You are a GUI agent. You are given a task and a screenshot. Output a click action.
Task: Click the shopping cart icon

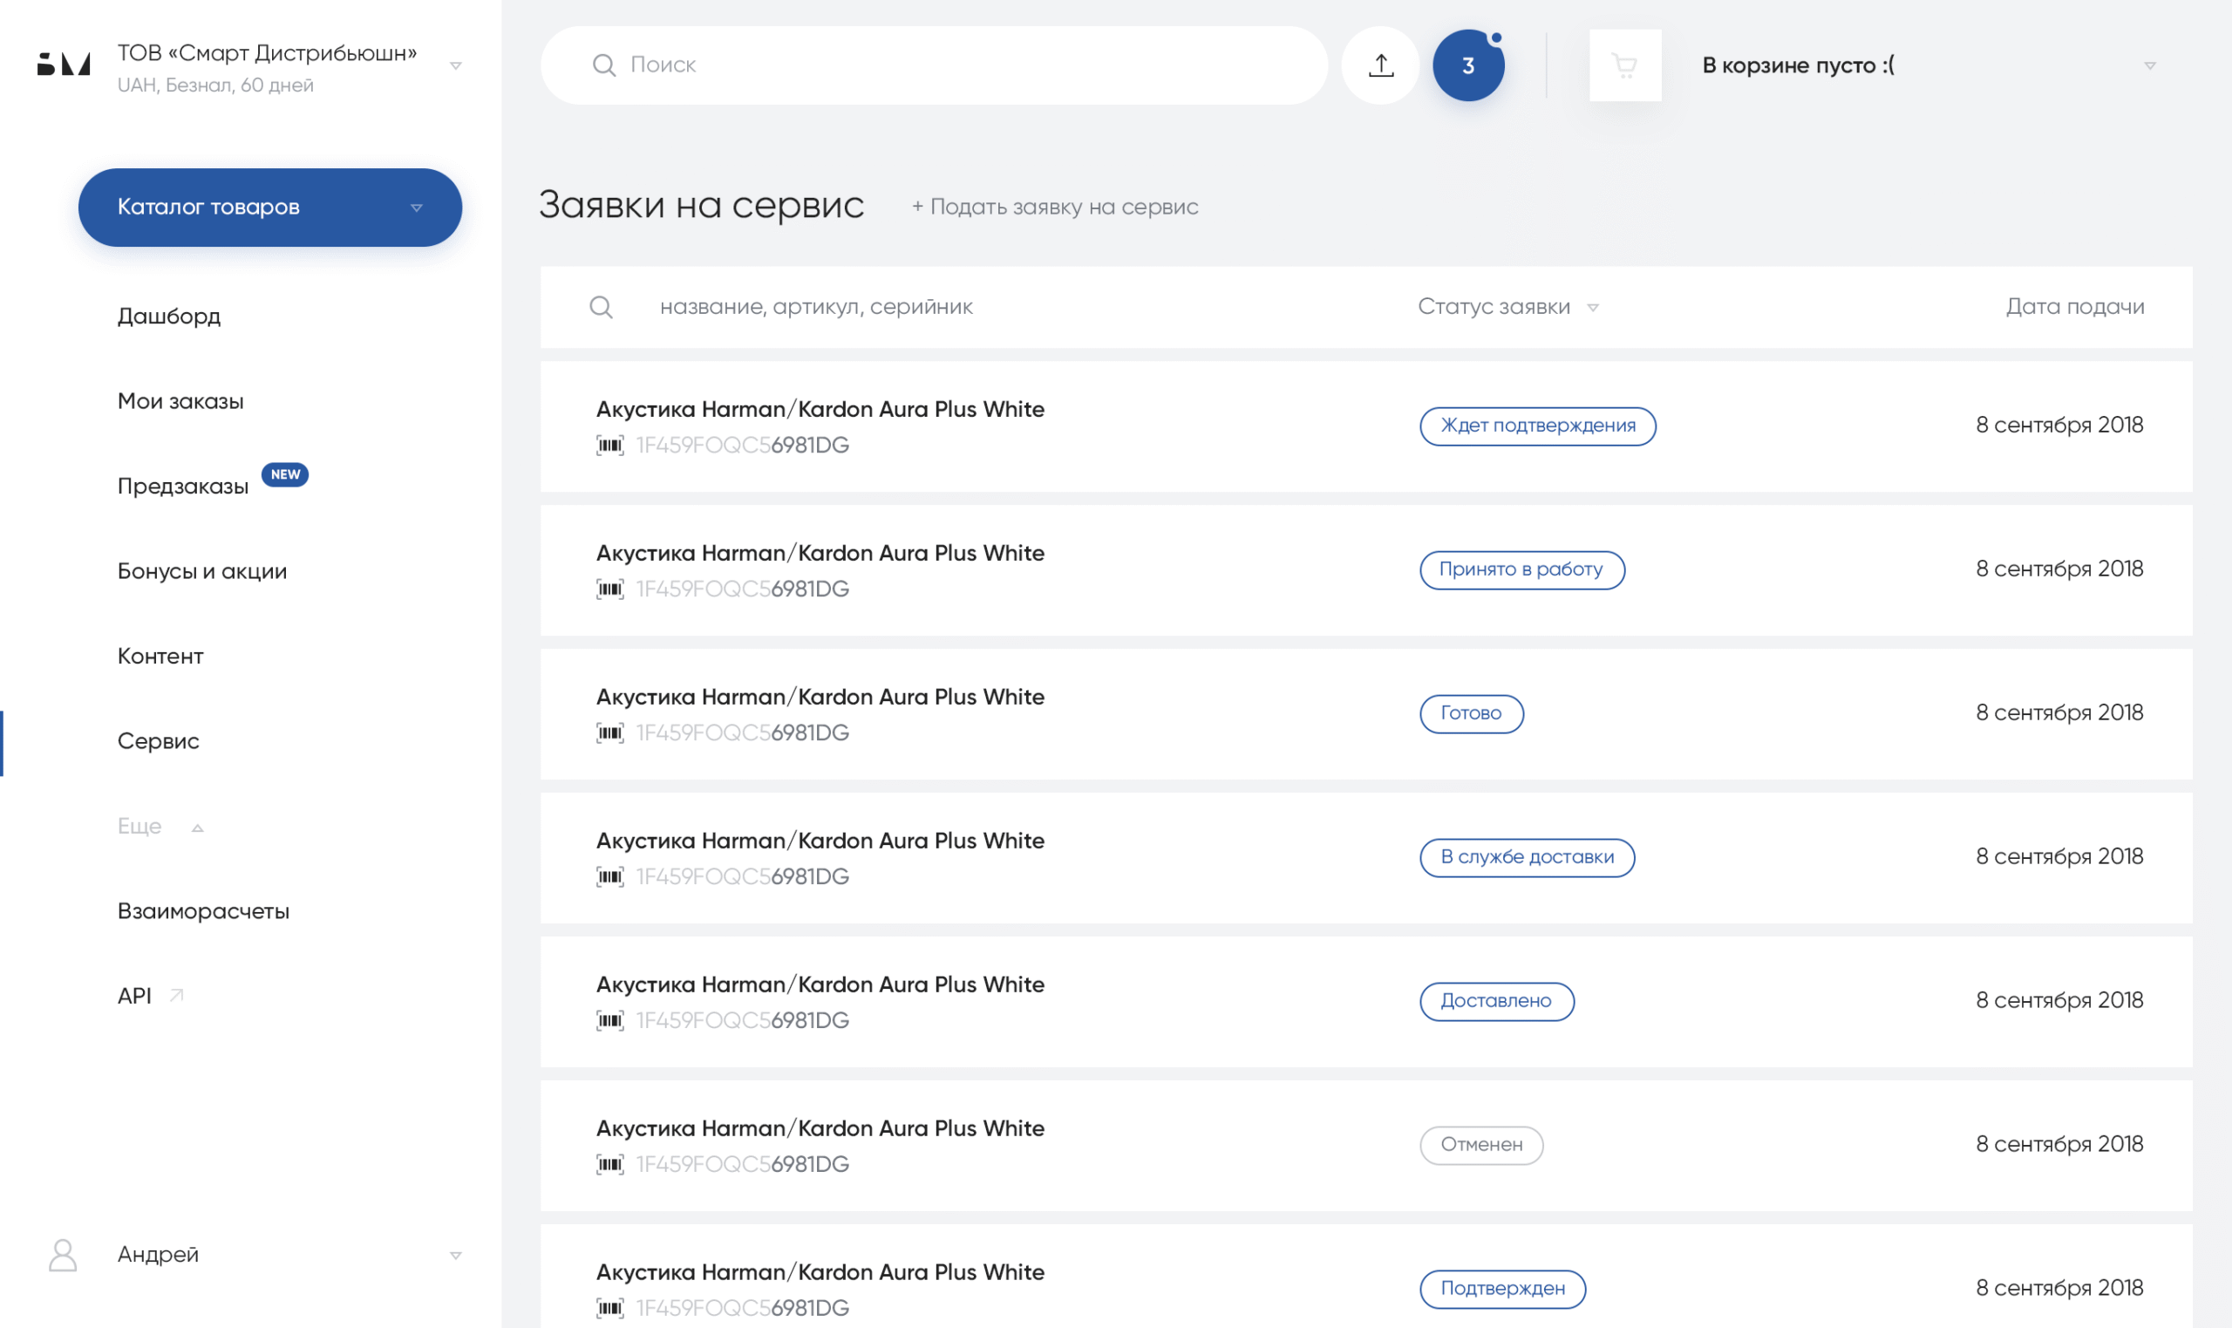tap(1624, 65)
